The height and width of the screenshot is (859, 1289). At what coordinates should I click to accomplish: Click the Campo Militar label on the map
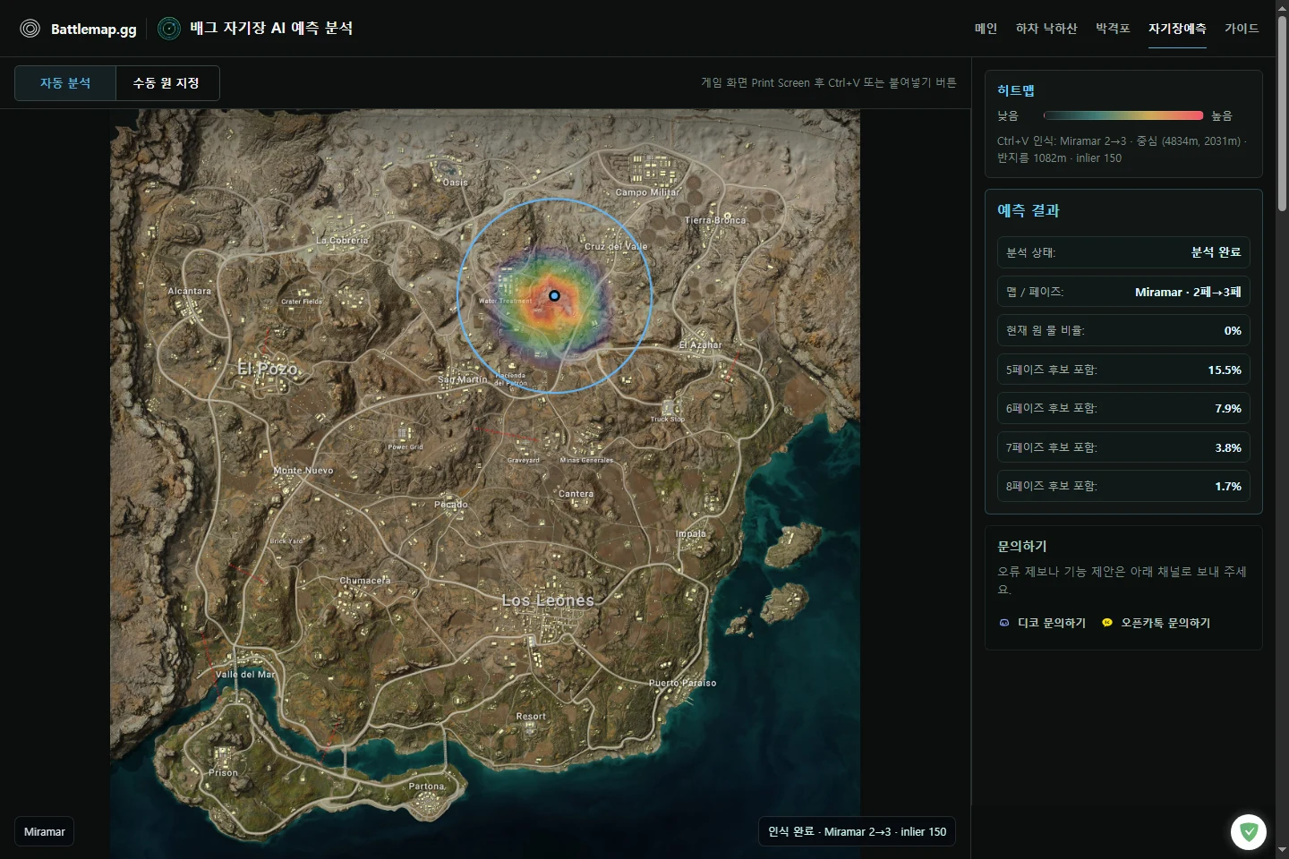(647, 192)
